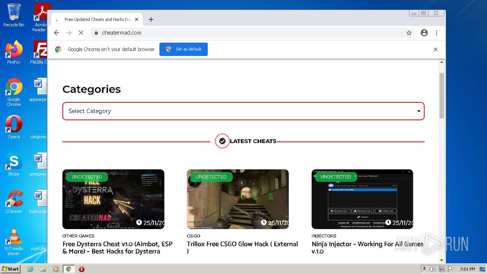This screenshot has width=487, height=274.
Task: Click the scrollbar down arrow
Action: click(x=442, y=260)
